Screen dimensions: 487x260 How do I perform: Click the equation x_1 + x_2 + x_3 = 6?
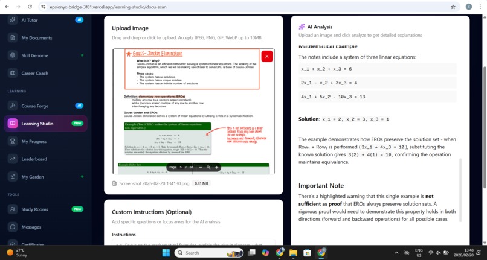click(326, 69)
